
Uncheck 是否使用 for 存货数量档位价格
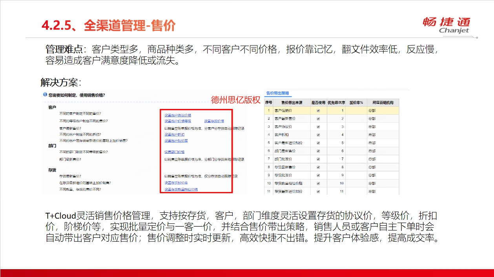coord(318,183)
